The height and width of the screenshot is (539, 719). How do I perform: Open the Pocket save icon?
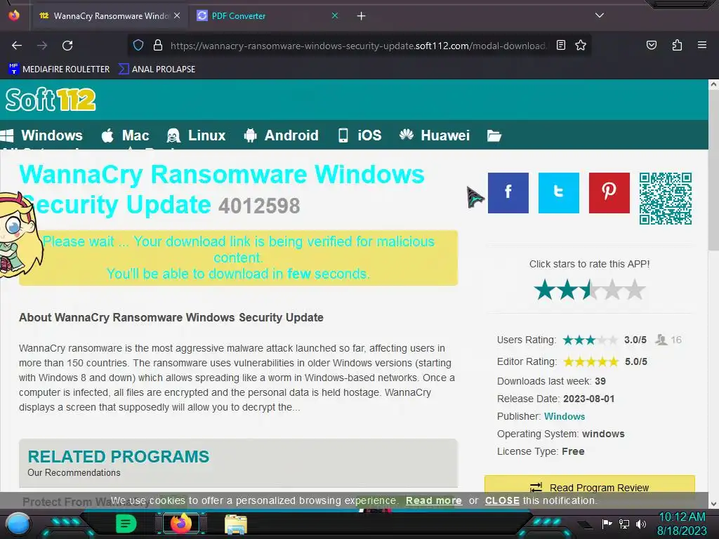point(651,45)
